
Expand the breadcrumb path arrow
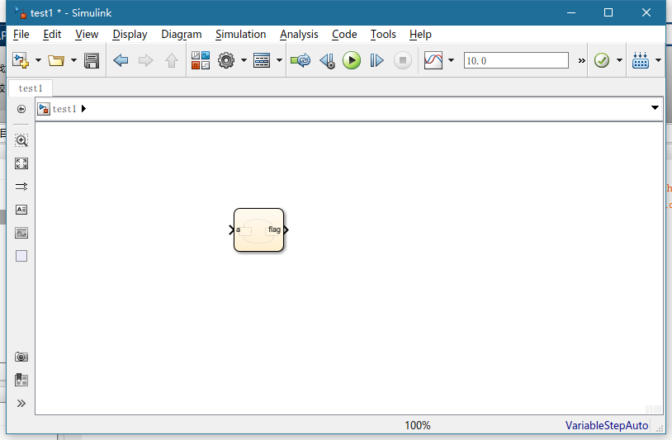83,109
